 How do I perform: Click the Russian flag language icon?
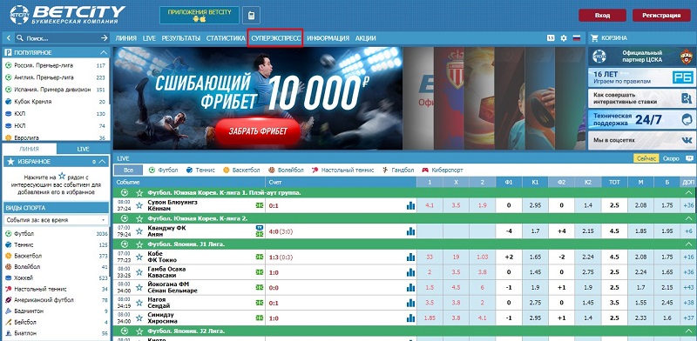[577, 38]
